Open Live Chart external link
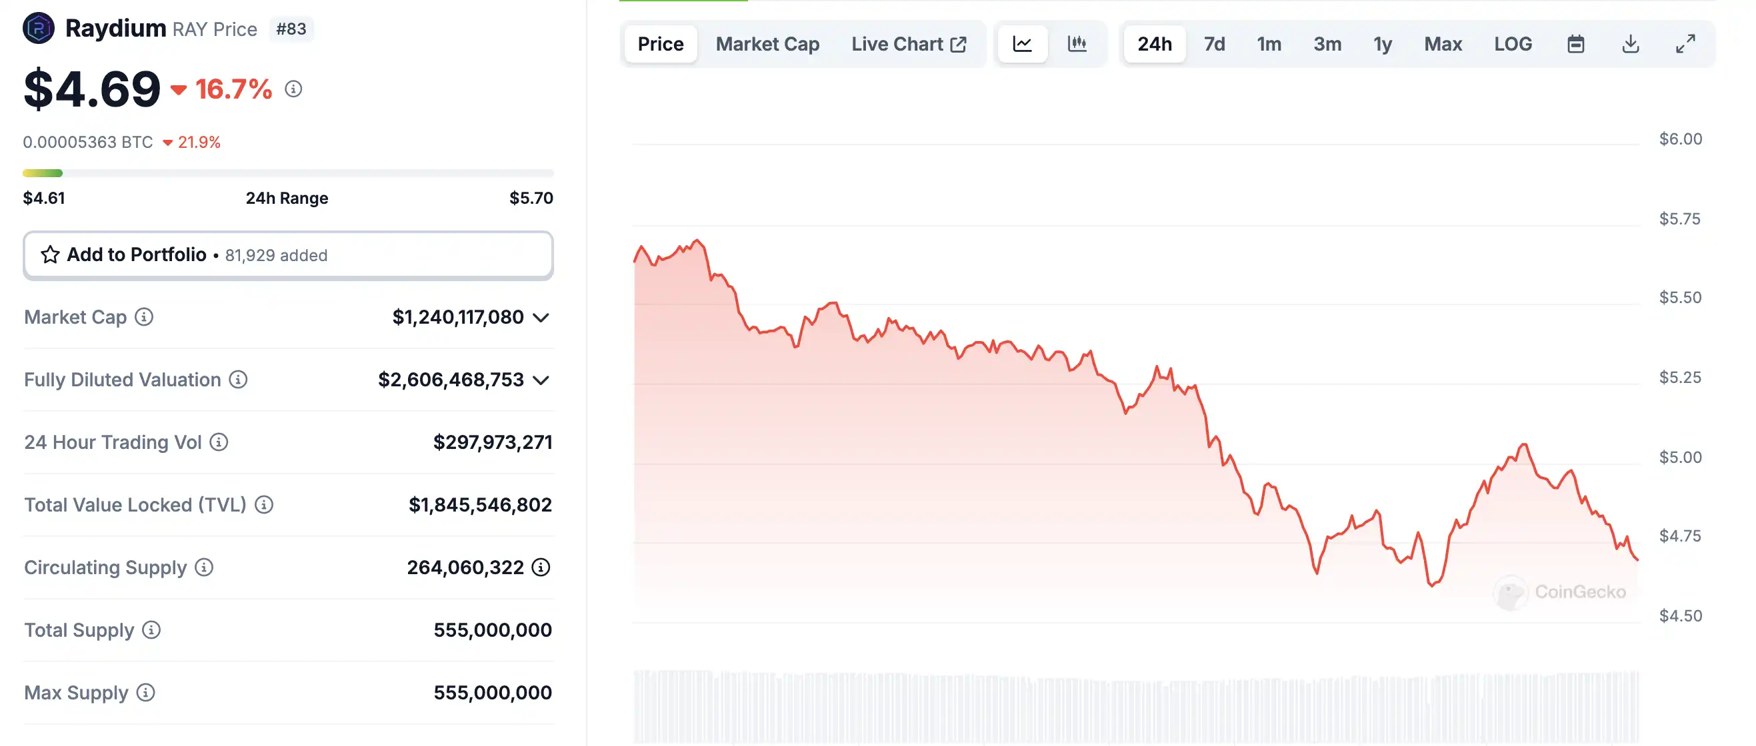 (908, 44)
